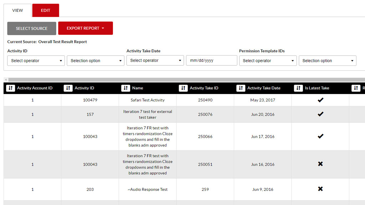The height and width of the screenshot is (205, 365).
Task: Sort by Name column icon
Action: (x=125, y=88)
